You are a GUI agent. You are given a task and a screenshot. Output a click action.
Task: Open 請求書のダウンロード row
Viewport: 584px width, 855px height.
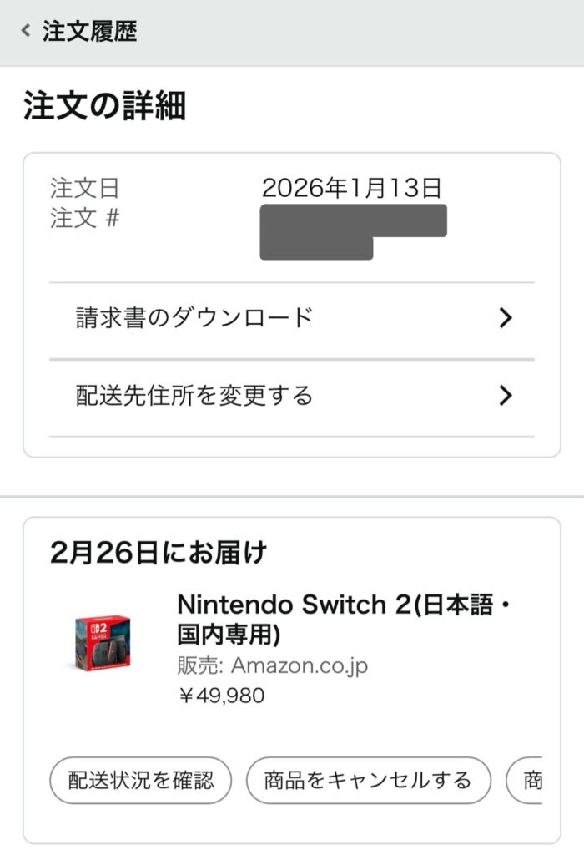click(x=194, y=318)
